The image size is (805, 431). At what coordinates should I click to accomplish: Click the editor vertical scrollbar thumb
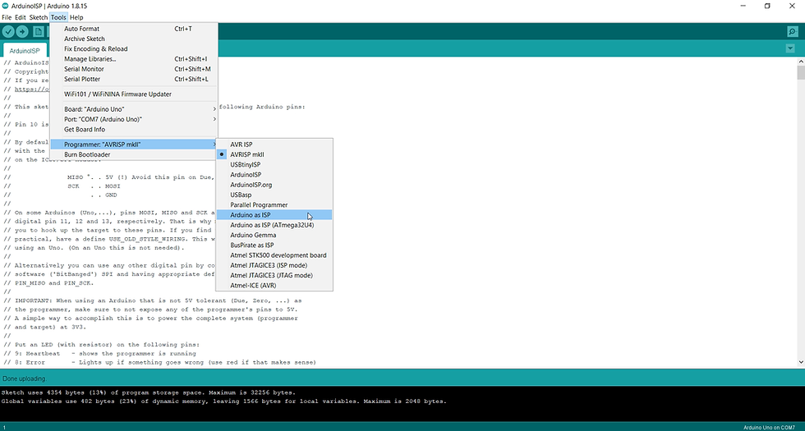(800, 72)
